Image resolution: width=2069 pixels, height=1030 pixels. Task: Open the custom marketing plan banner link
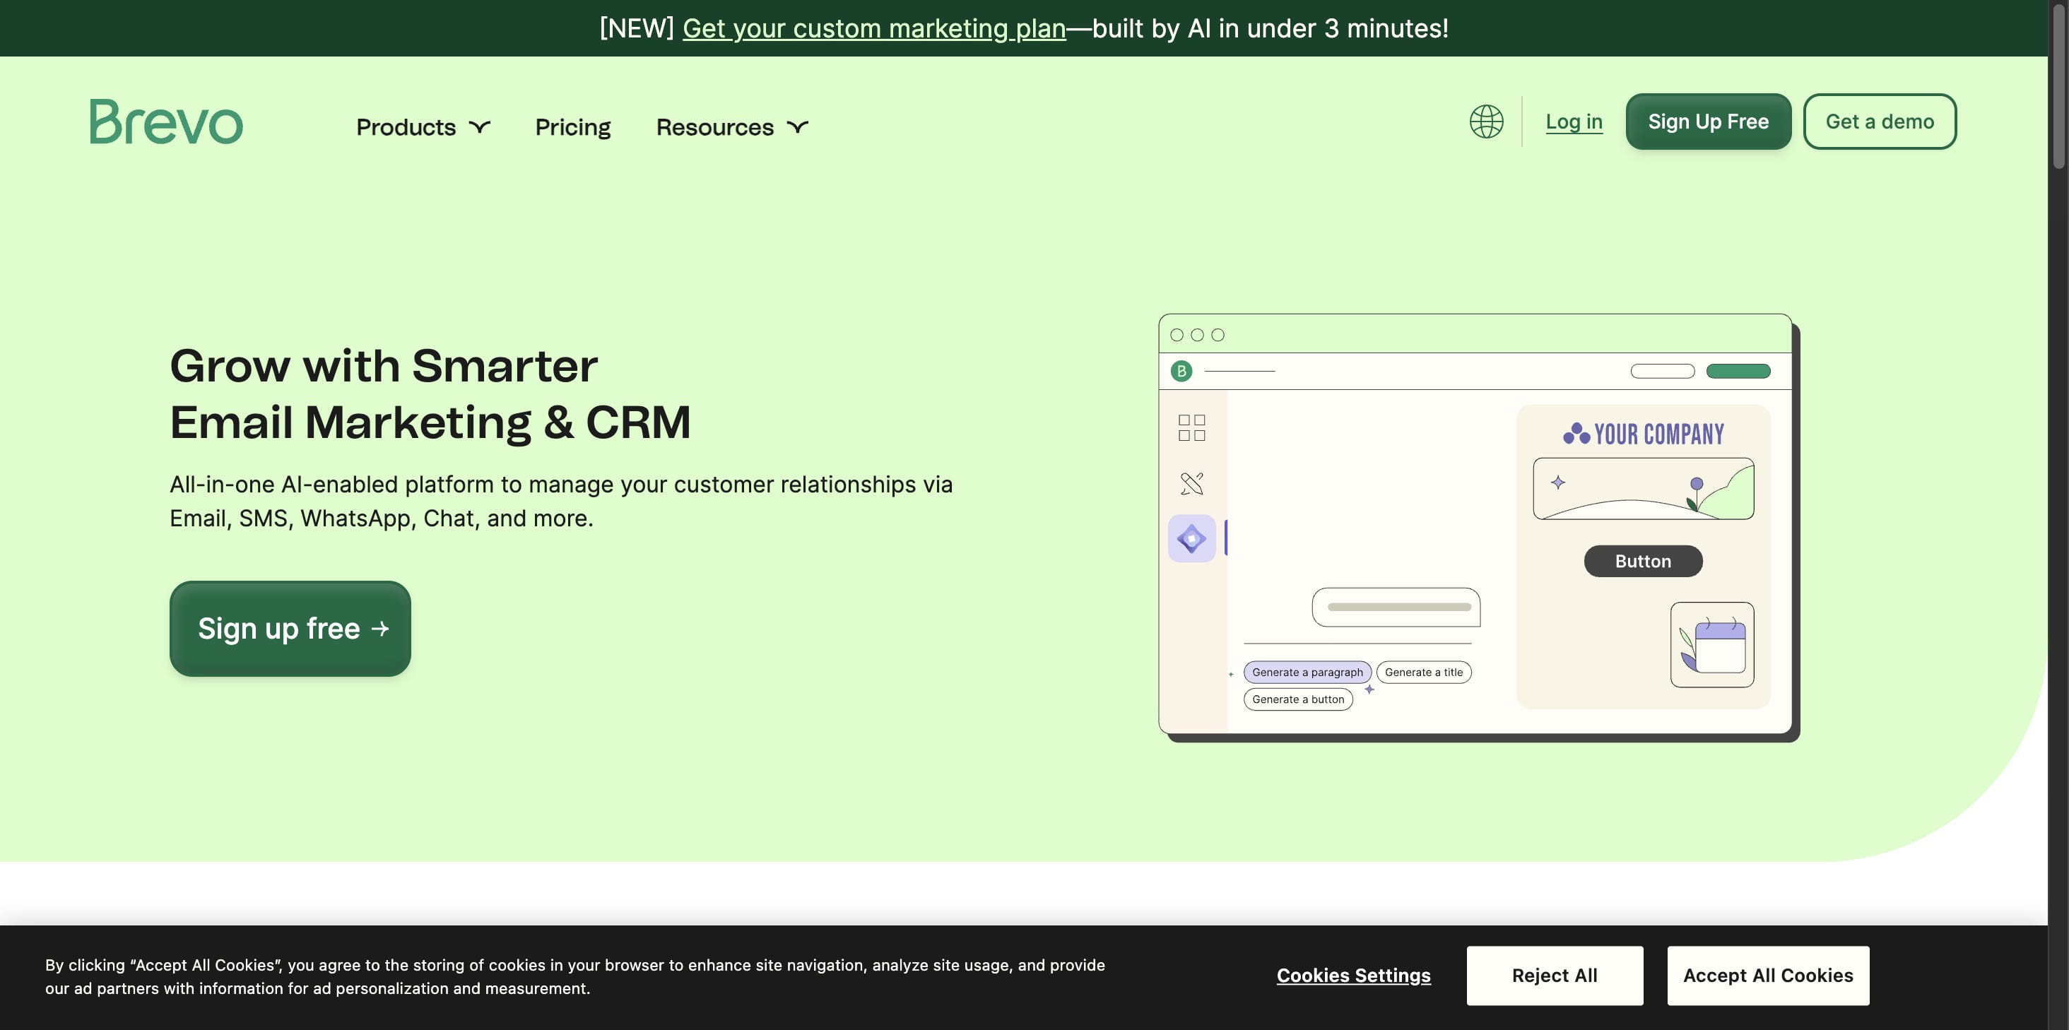(x=874, y=28)
